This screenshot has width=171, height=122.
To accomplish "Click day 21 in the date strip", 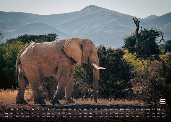I will (111, 109).
